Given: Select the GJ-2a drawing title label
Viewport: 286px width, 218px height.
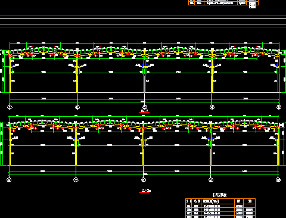Looking at the screenshot, I should 146,191.
